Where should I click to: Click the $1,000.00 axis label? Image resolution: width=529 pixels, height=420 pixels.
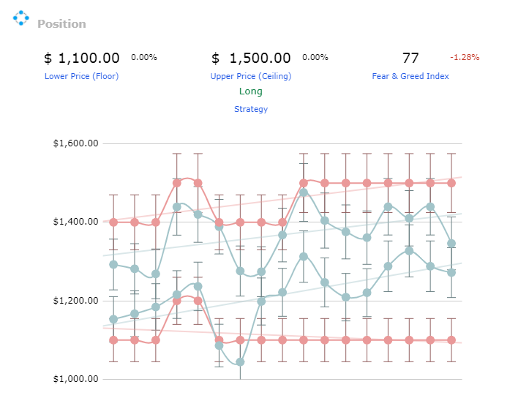click(76, 379)
